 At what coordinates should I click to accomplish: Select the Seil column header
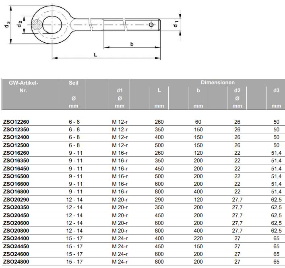click(x=74, y=83)
